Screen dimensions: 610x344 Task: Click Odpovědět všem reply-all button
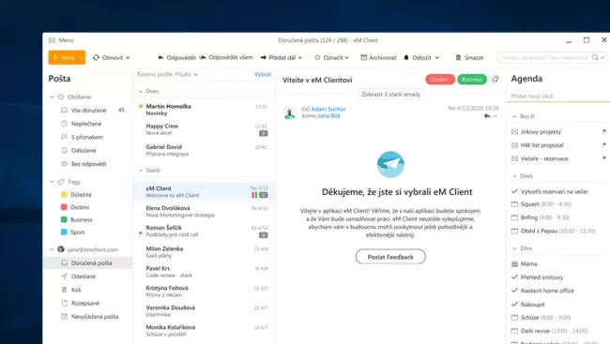[226, 57]
